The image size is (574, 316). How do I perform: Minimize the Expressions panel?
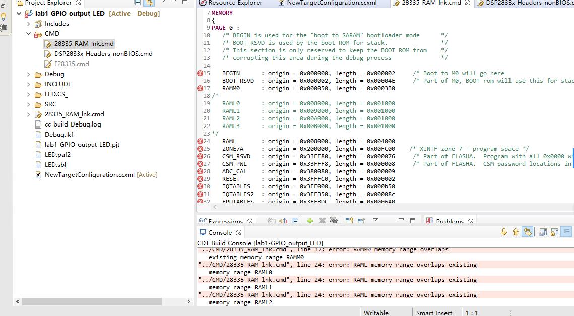401,220
